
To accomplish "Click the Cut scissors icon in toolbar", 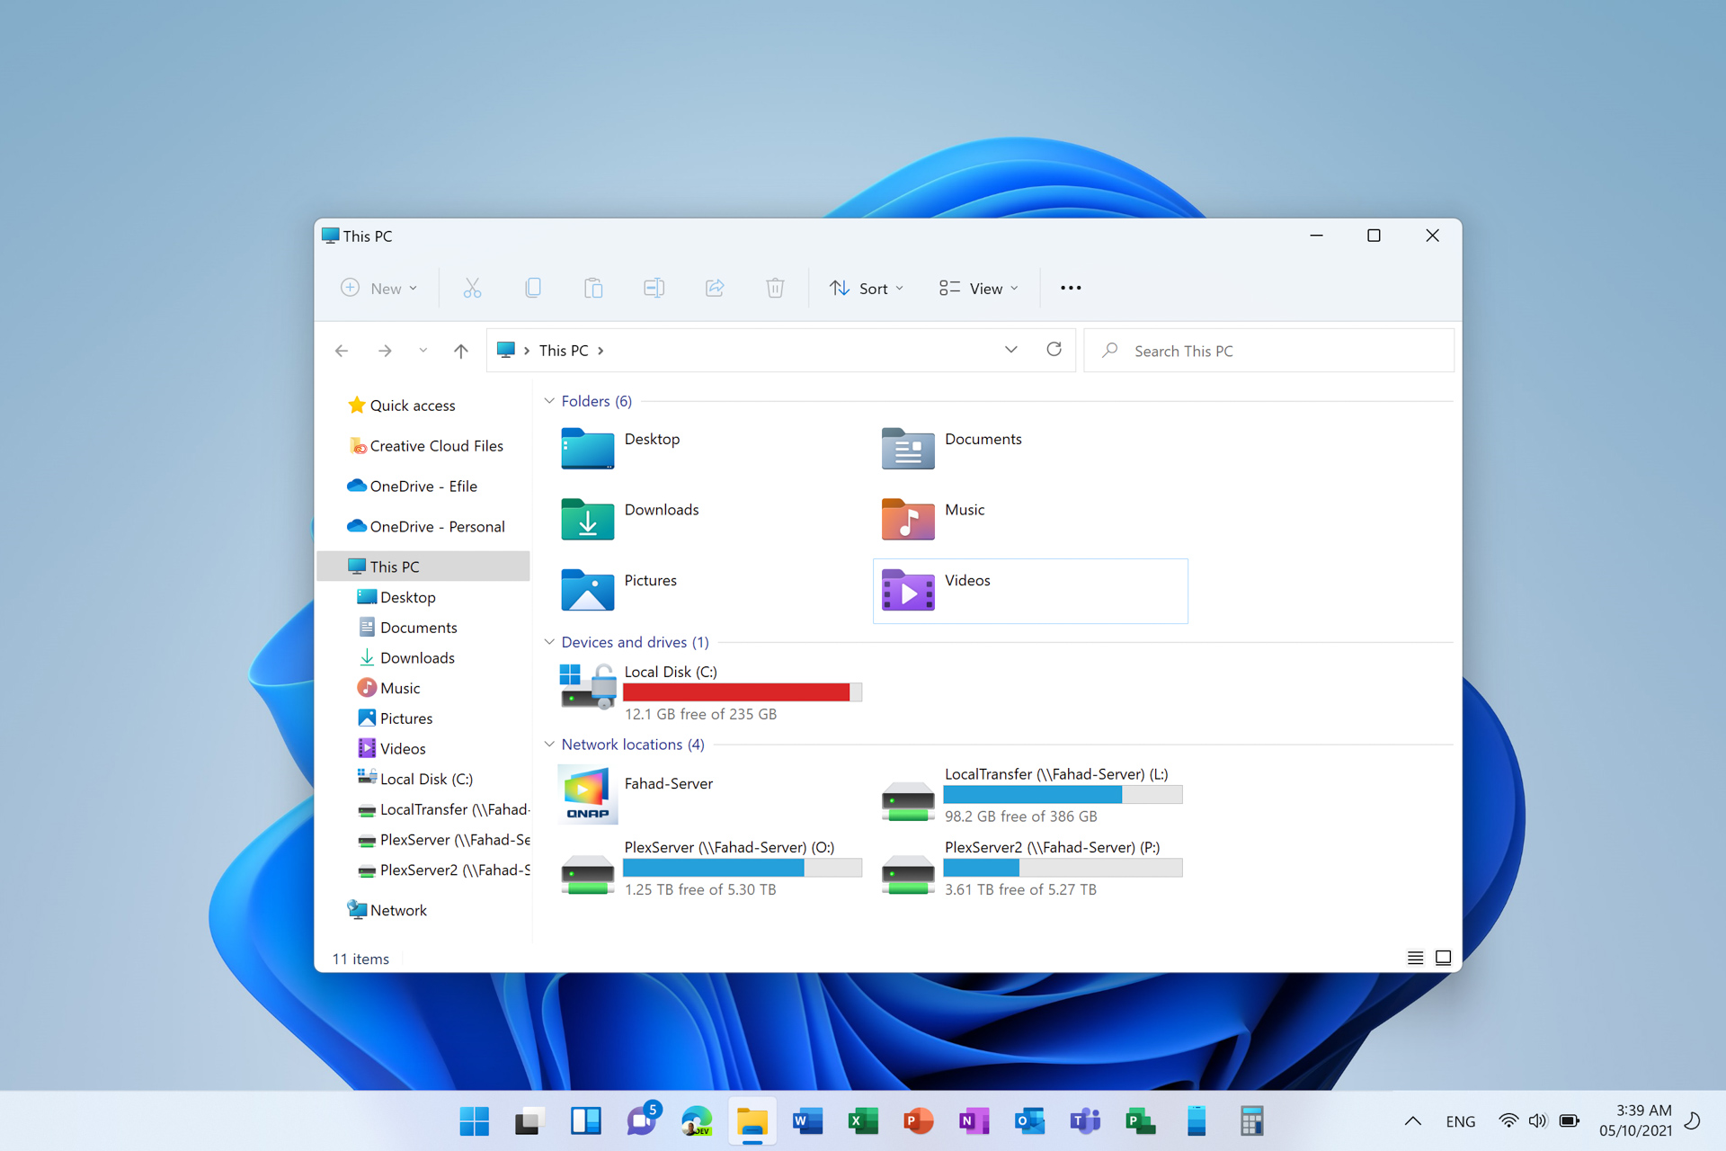I will [472, 288].
